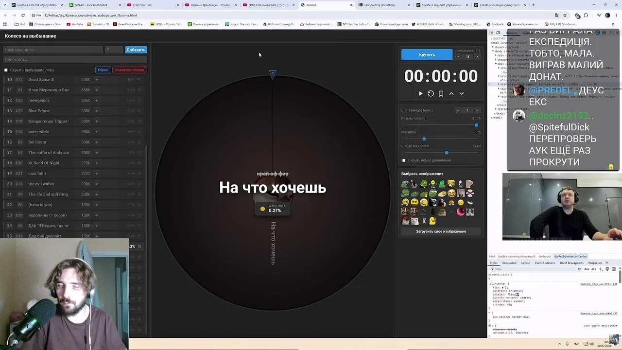Screen dimensions: 622x350
Task: Adjust the 'Размер колеса' slider handle
Action: point(476,125)
